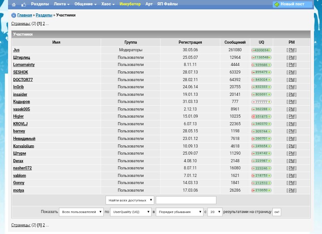Expand the Порядке убывания order dropdown
The width and height of the screenshot is (322, 234).
point(179,212)
